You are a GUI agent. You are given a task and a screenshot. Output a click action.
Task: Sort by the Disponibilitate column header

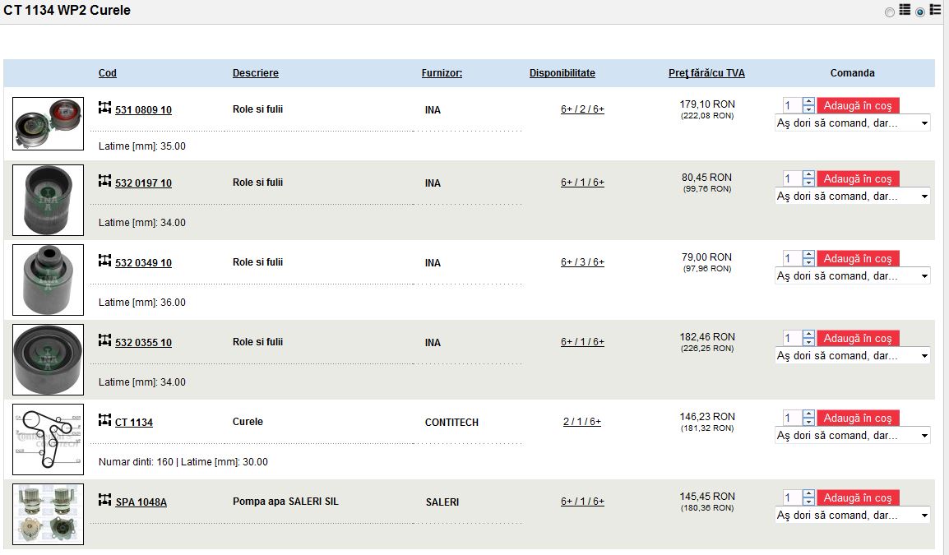(x=562, y=72)
